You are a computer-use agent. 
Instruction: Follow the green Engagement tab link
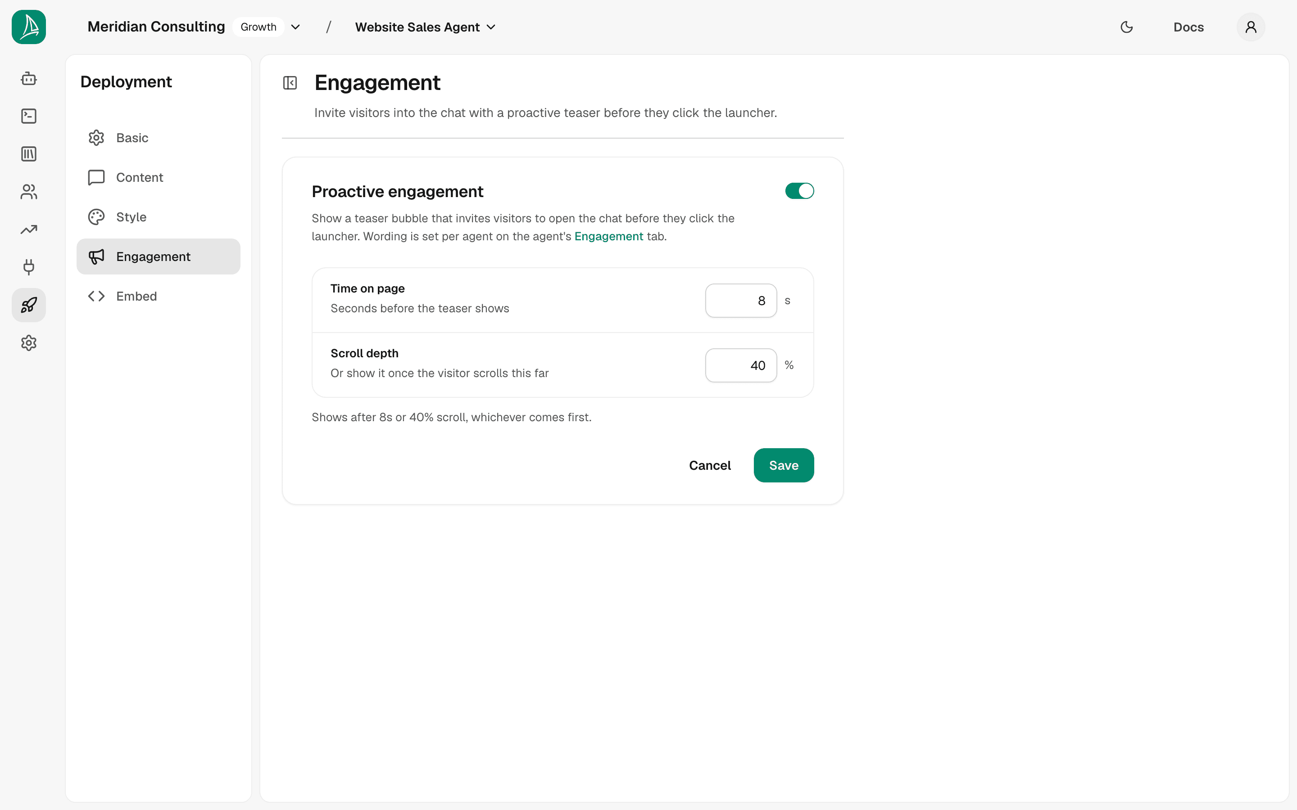click(609, 236)
